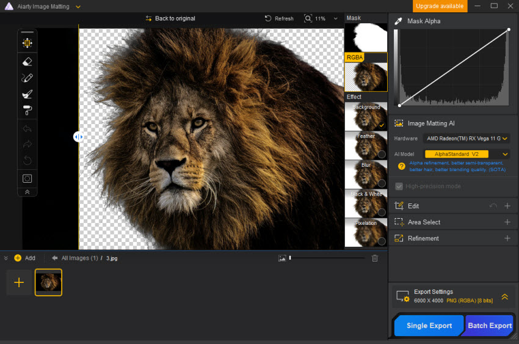Viewport: 519px width, 344px height.
Task: Click the Image Matting AI icon
Action: (x=399, y=123)
